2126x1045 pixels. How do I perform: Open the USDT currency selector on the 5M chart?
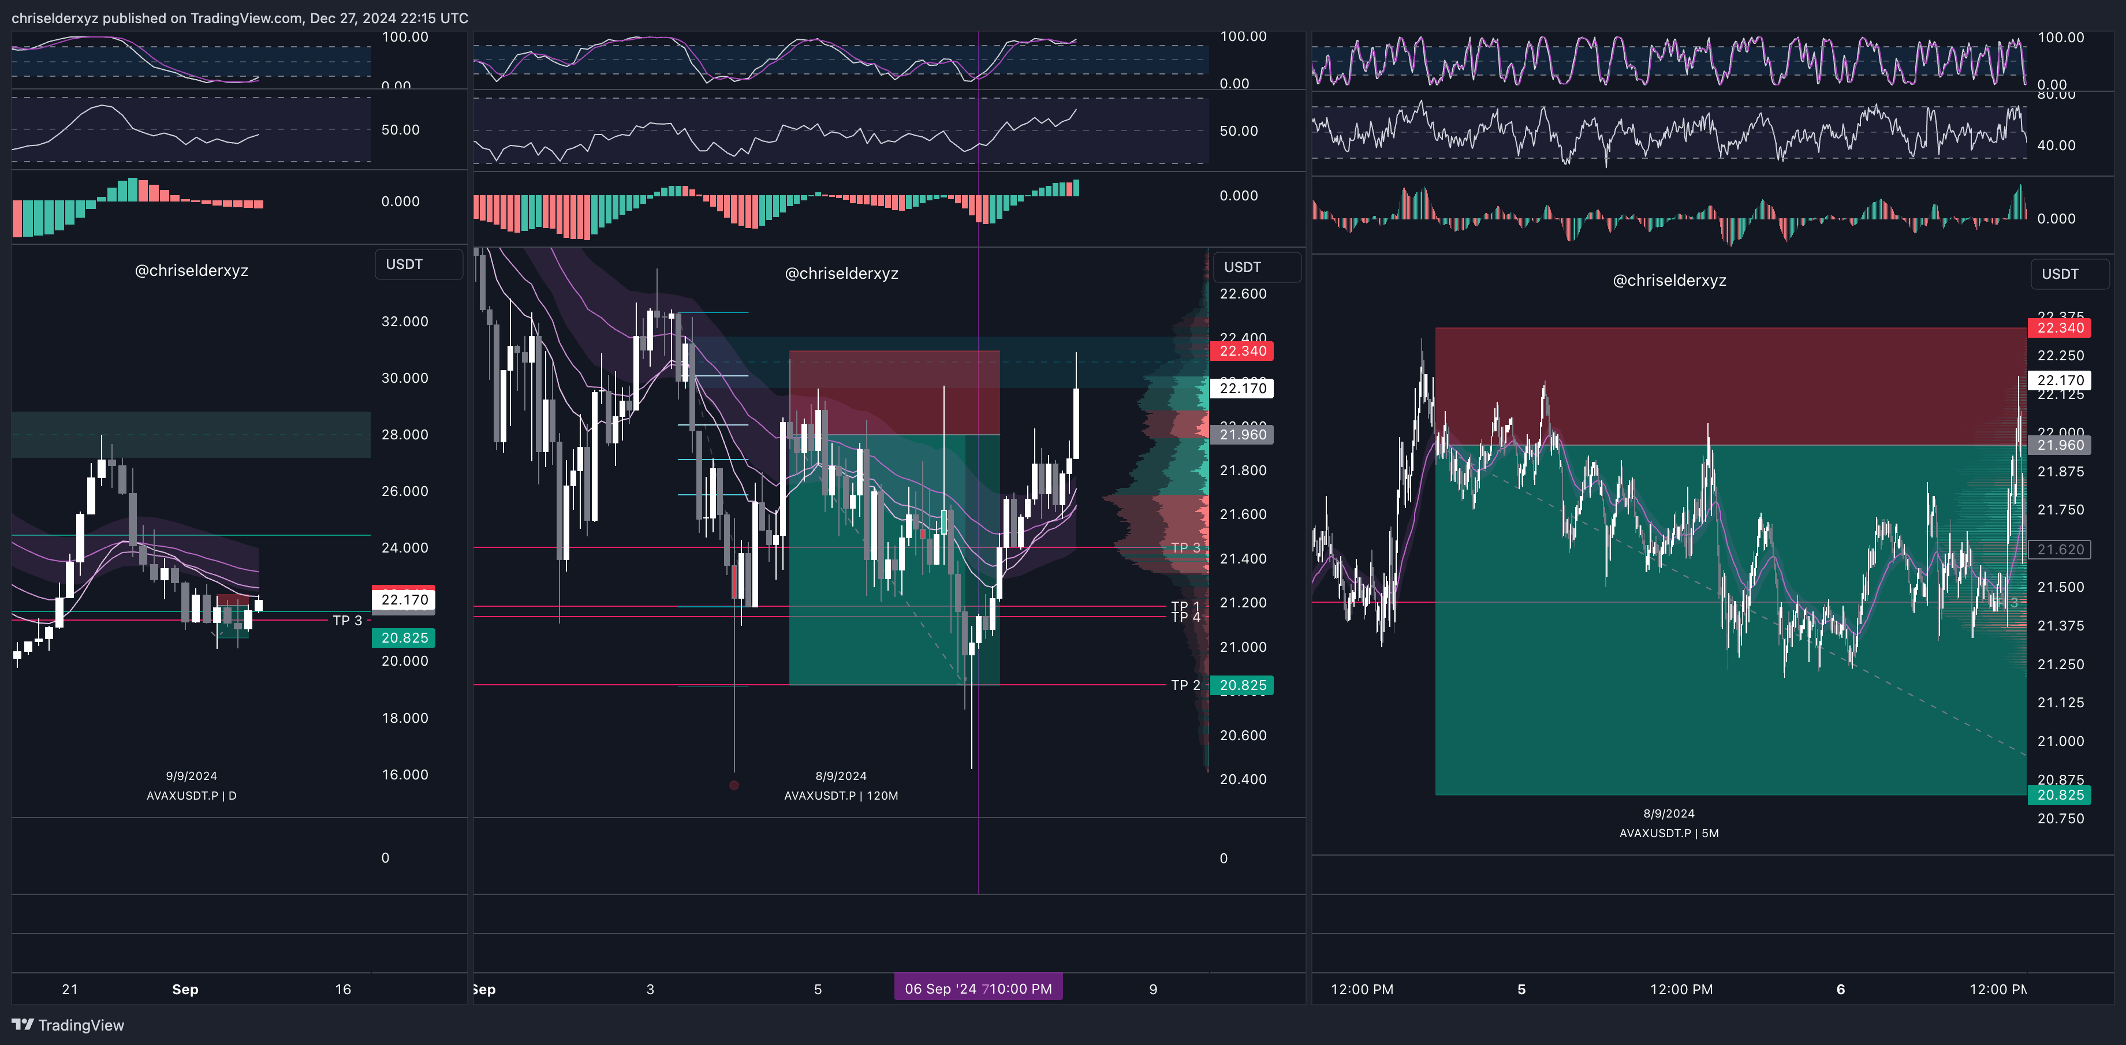[x=2068, y=274]
